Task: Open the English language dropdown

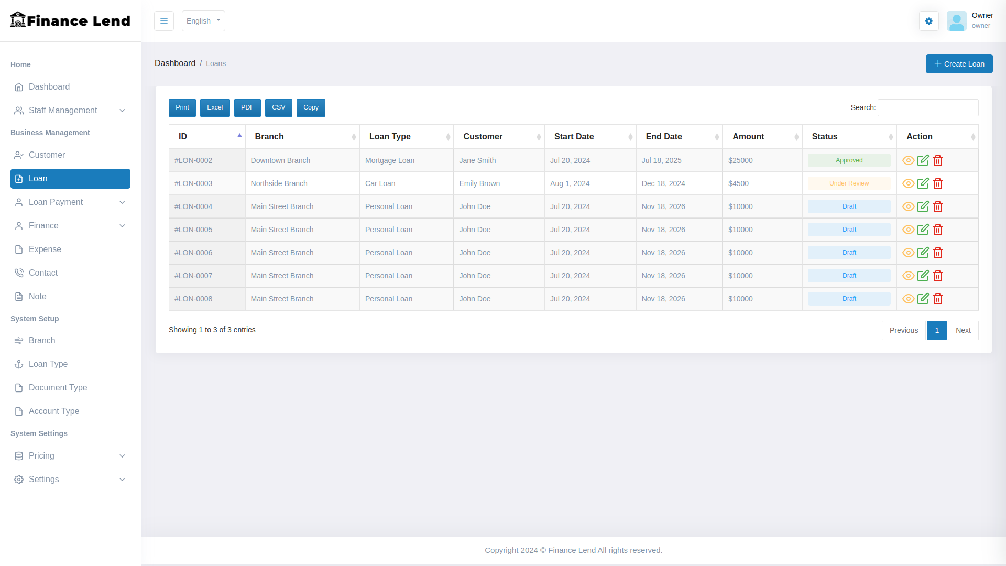Action: pyautogui.click(x=203, y=21)
